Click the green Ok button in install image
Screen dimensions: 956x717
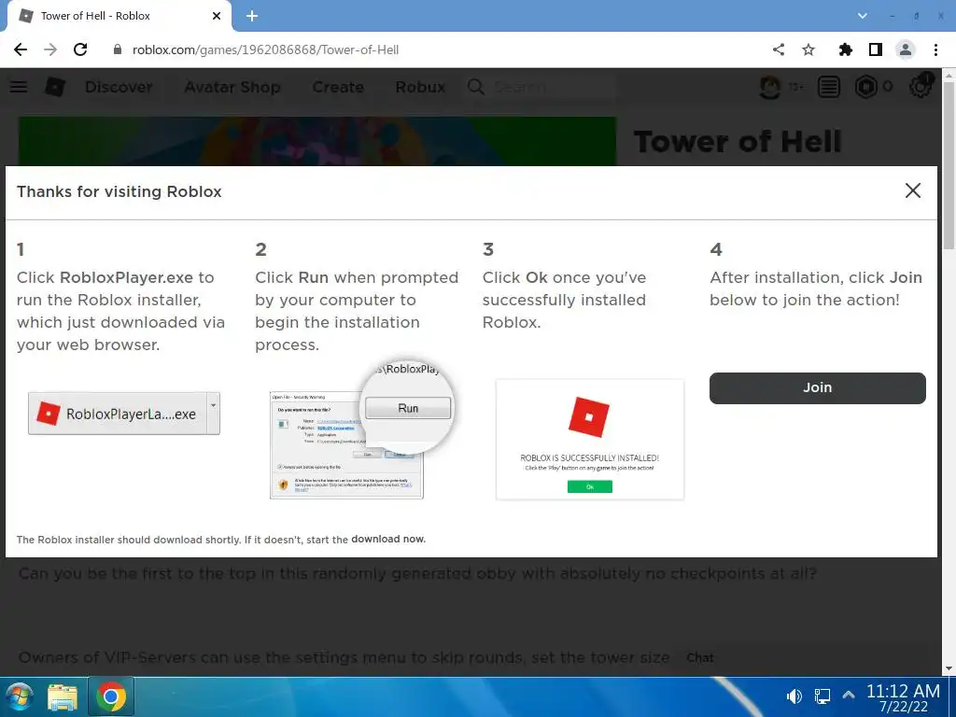[590, 486]
